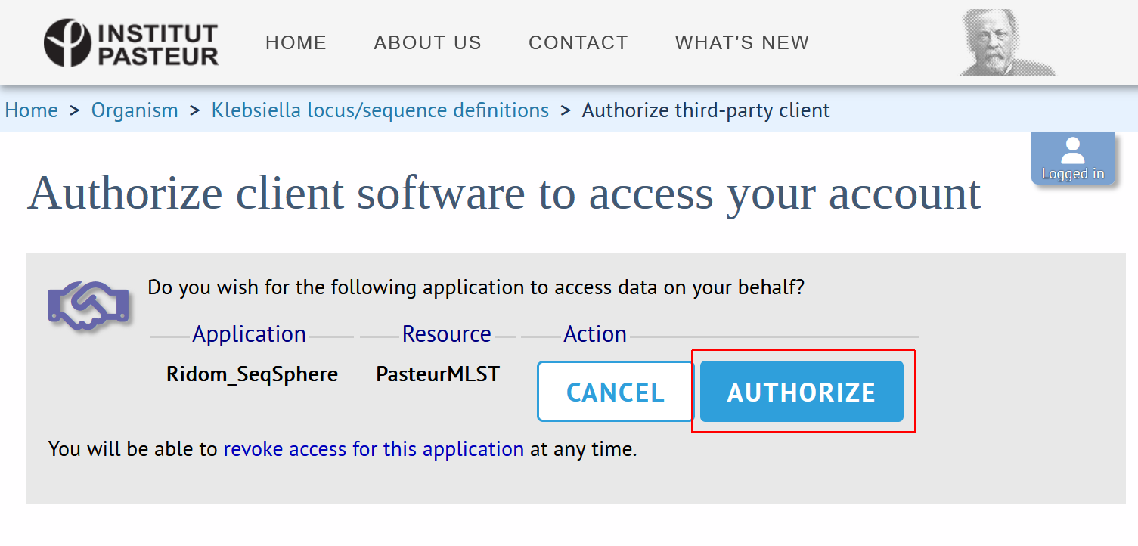Click the PasteurMLST resource name

click(438, 374)
